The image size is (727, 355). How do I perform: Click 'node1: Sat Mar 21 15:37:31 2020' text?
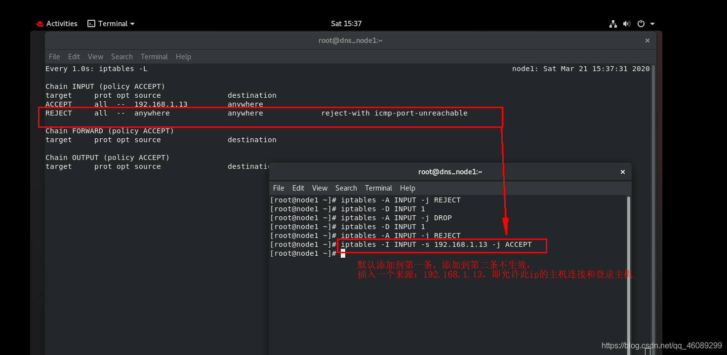click(581, 69)
